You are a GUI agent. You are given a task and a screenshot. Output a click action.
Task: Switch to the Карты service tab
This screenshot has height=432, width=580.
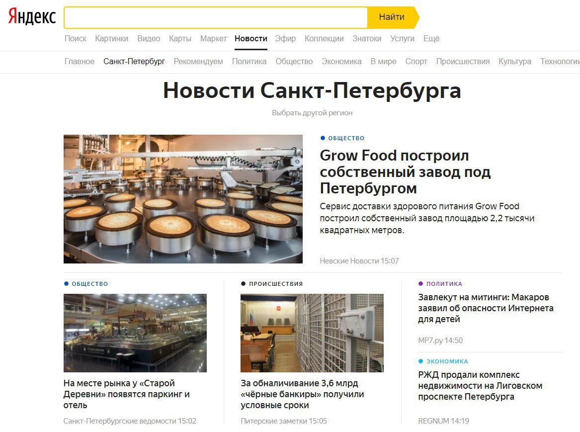(180, 38)
